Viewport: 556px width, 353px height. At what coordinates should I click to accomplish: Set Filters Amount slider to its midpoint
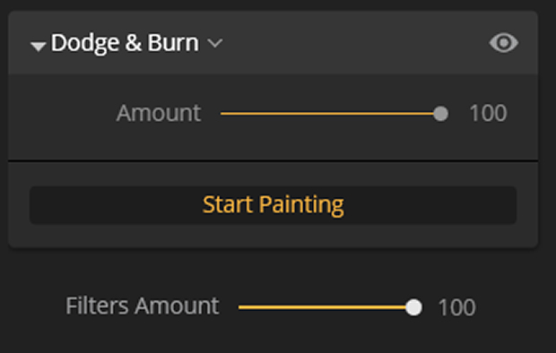pyautogui.click(x=326, y=307)
